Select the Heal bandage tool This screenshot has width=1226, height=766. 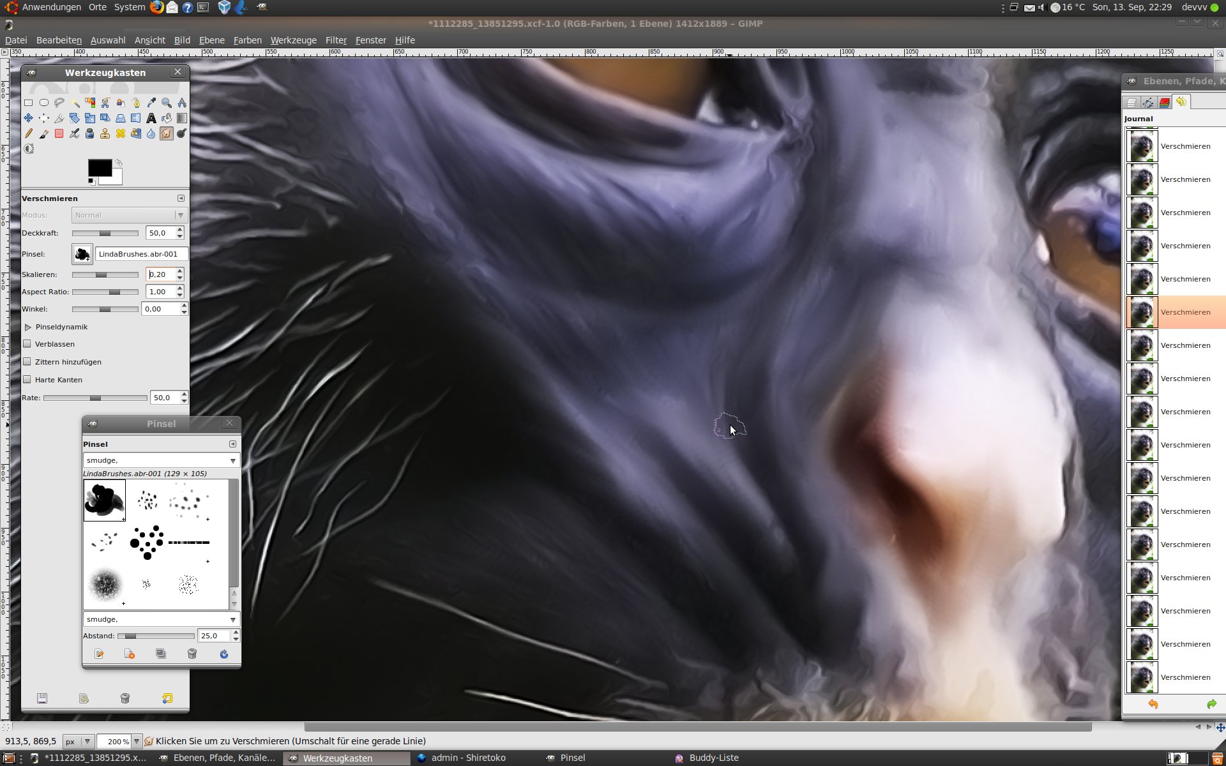tap(121, 133)
